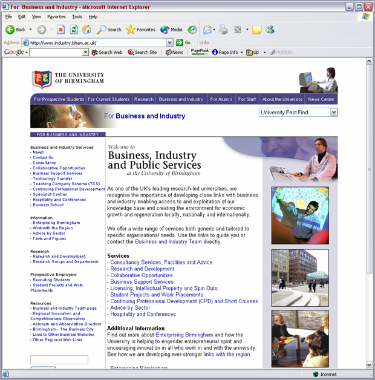
Task: Open the Edit menu
Action: point(22,17)
